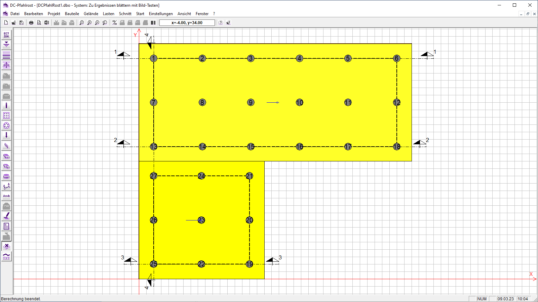The width and height of the screenshot is (538, 302).
Task: Select the rectangular pile grid tool
Action: pos(6,115)
